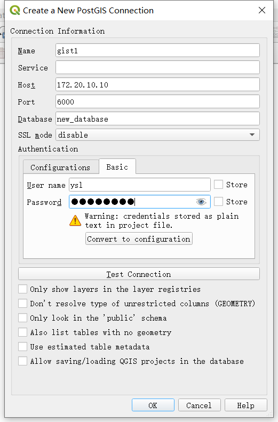
Task: Reveal password with the eye icon
Action: coord(201,202)
